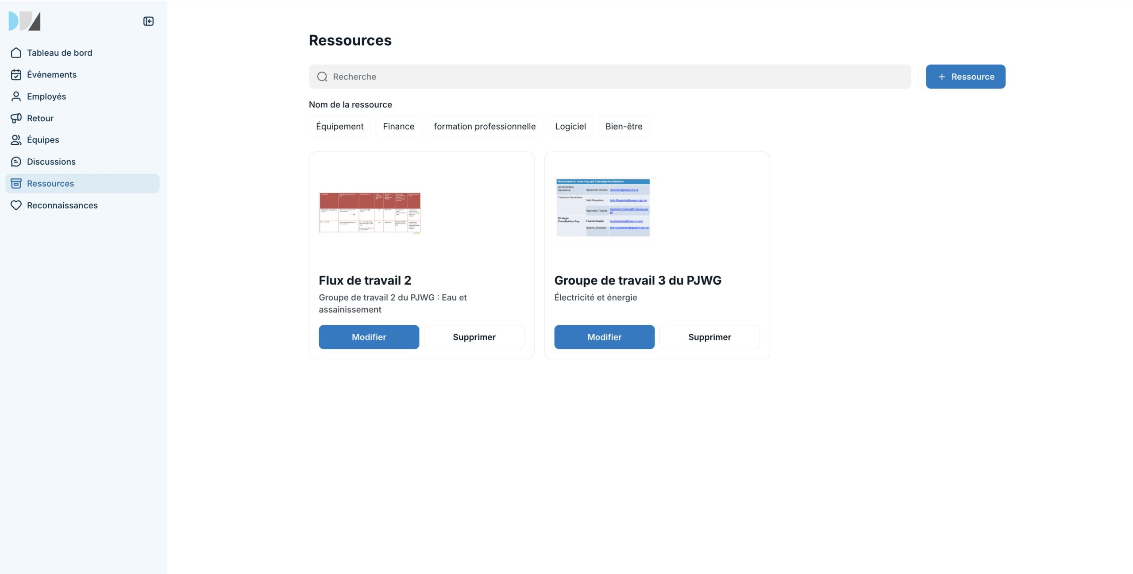Click the heart icon for Reconnaissances
This screenshot has width=1133, height=574.
click(16, 205)
